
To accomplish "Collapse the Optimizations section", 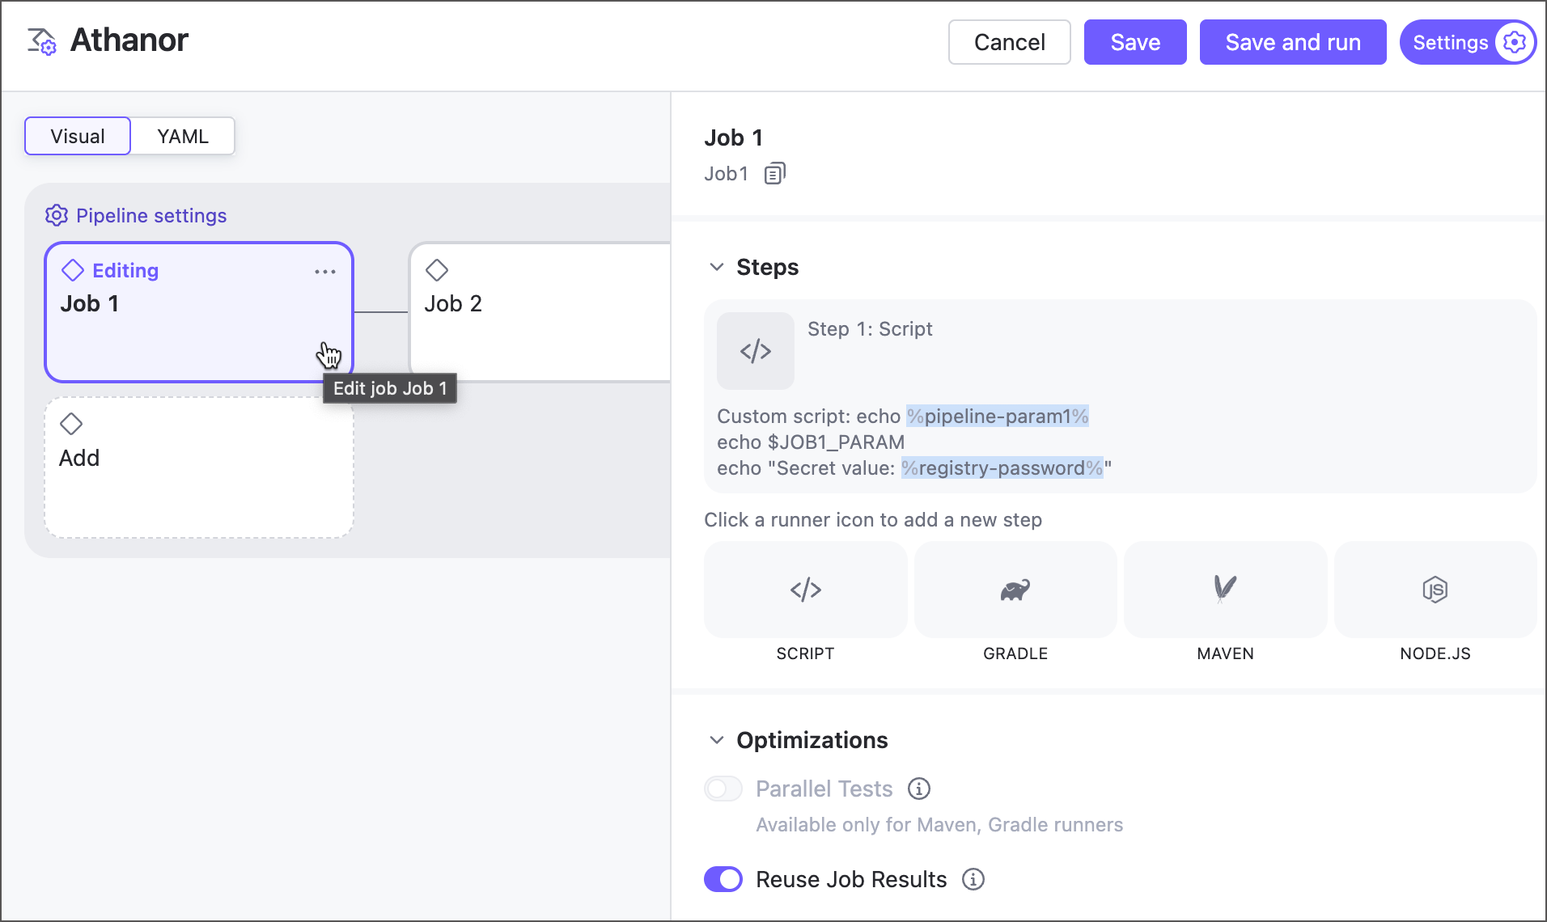I will [716, 740].
